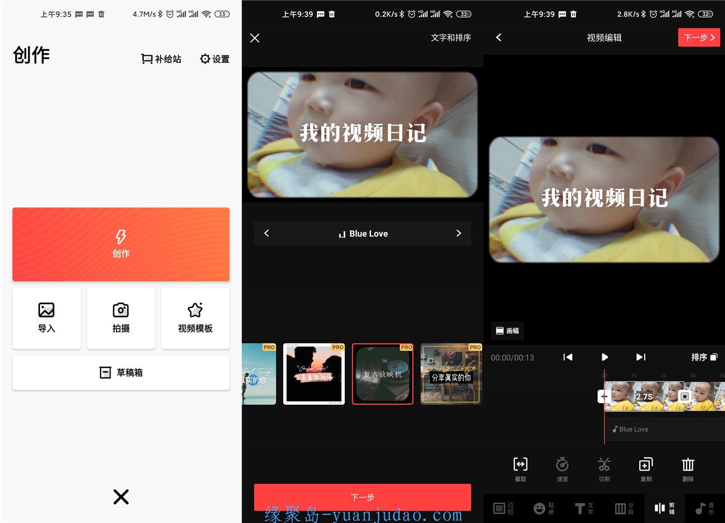The width and height of the screenshot is (725, 523).
Task: Switch to 分段 segments tab
Action: coord(624,508)
